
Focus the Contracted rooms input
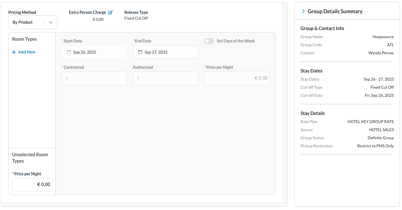click(x=94, y=78)
